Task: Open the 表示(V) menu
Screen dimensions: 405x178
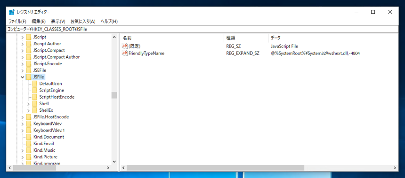Action: (58, 22)
